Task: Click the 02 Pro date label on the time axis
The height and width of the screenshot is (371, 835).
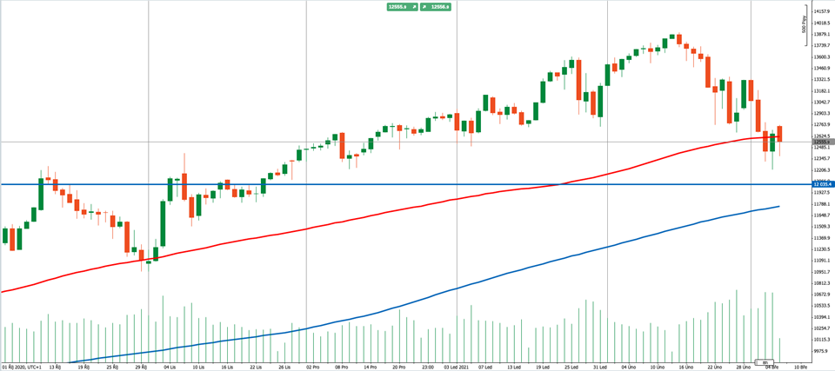Action: 312,368
